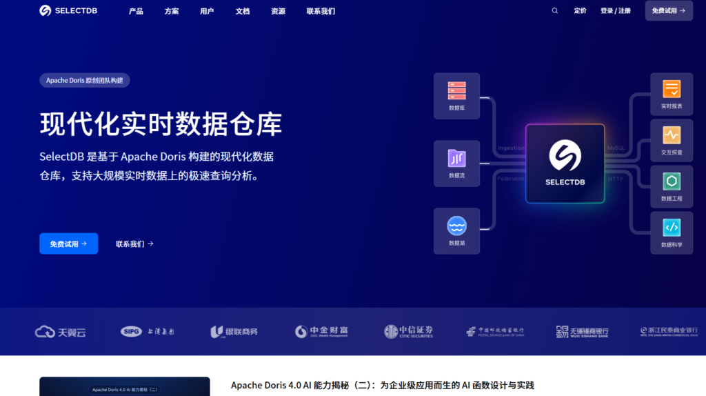Open the Apache Doris 4.0 AI article thumbnail
Viewport: 706px width, 396px height.
125,387
